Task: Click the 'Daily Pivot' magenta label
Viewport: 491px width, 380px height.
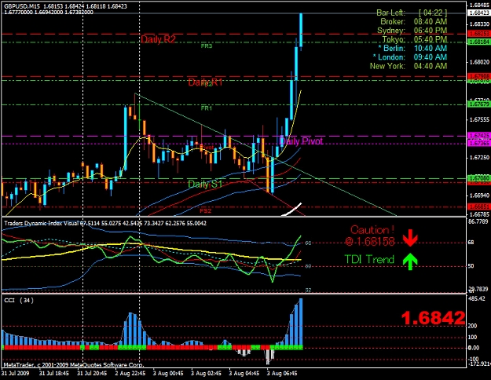Action: [301, 141]
